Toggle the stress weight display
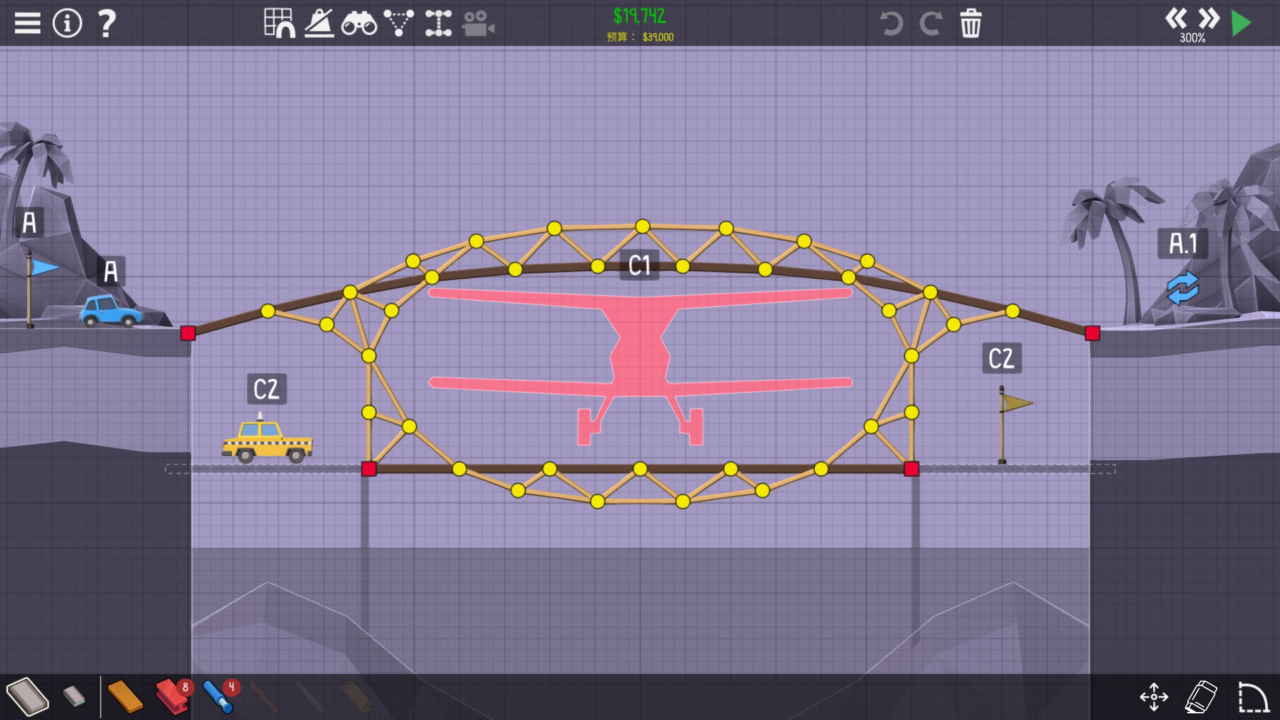 point(319,23)
